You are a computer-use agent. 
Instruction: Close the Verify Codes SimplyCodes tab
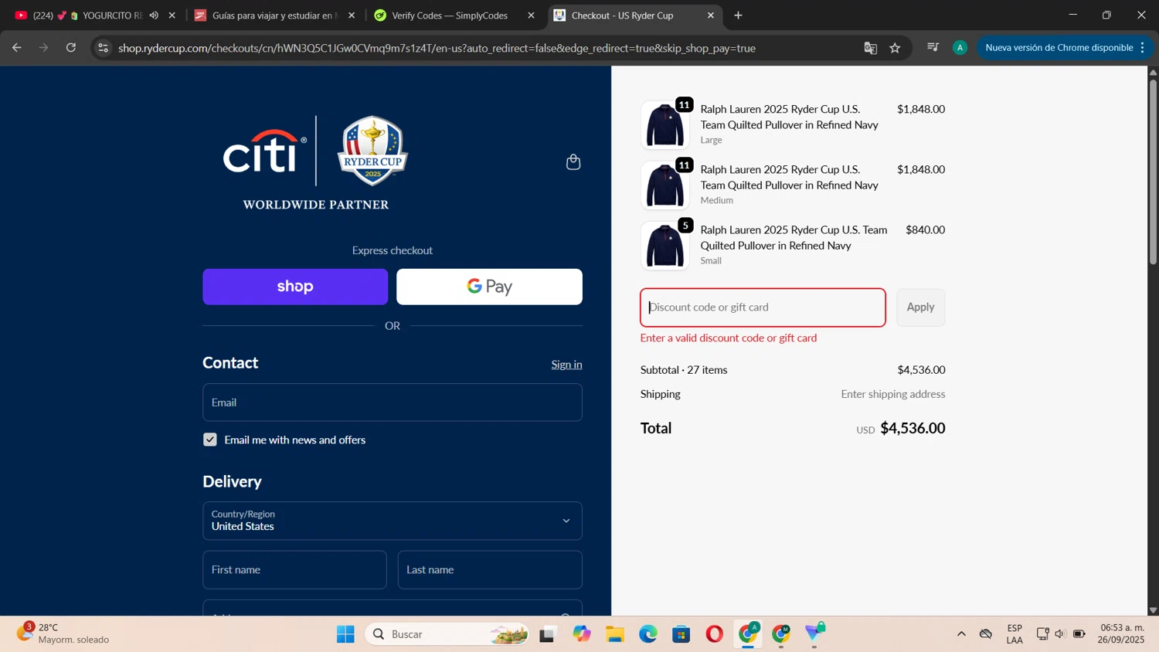click(531, 15)
